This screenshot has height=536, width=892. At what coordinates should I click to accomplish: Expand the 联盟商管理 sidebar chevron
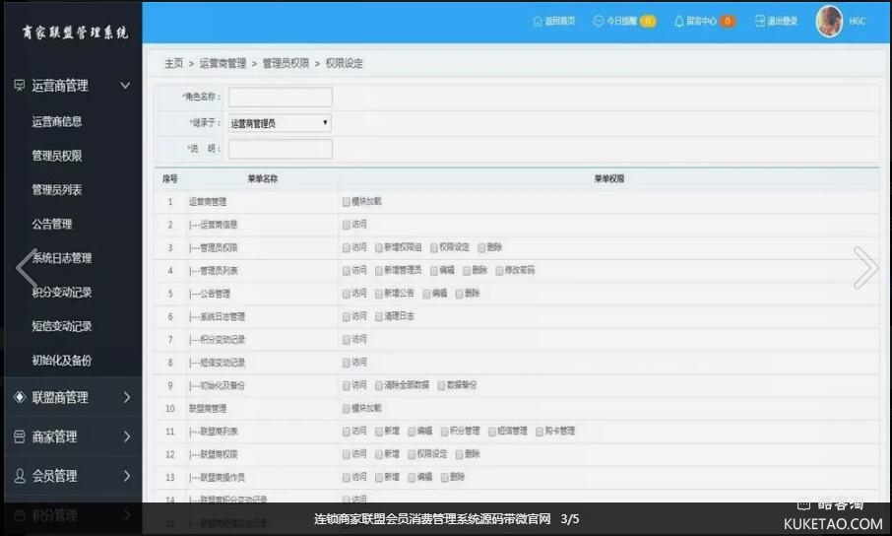[x=127, y=397]
